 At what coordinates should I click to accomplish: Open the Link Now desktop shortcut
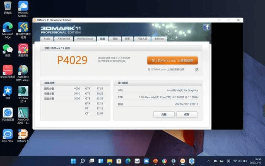[7, 134]
